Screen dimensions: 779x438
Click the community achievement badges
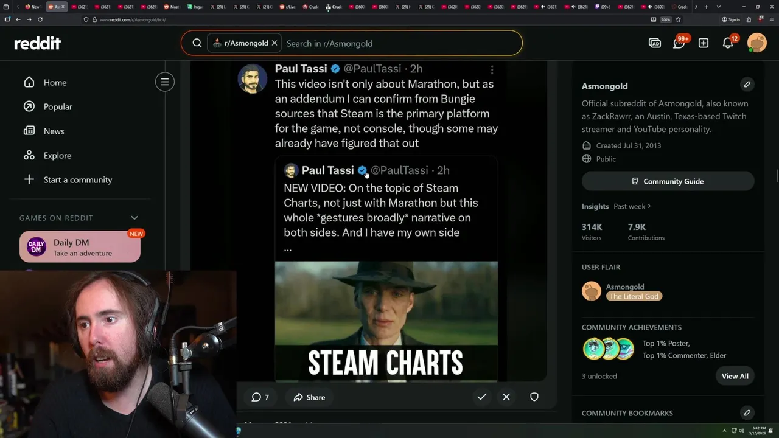608,349
